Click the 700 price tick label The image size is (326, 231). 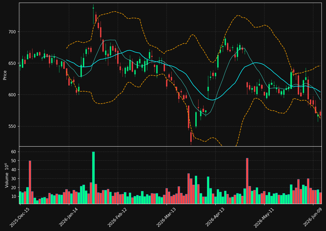coord(13,32)
